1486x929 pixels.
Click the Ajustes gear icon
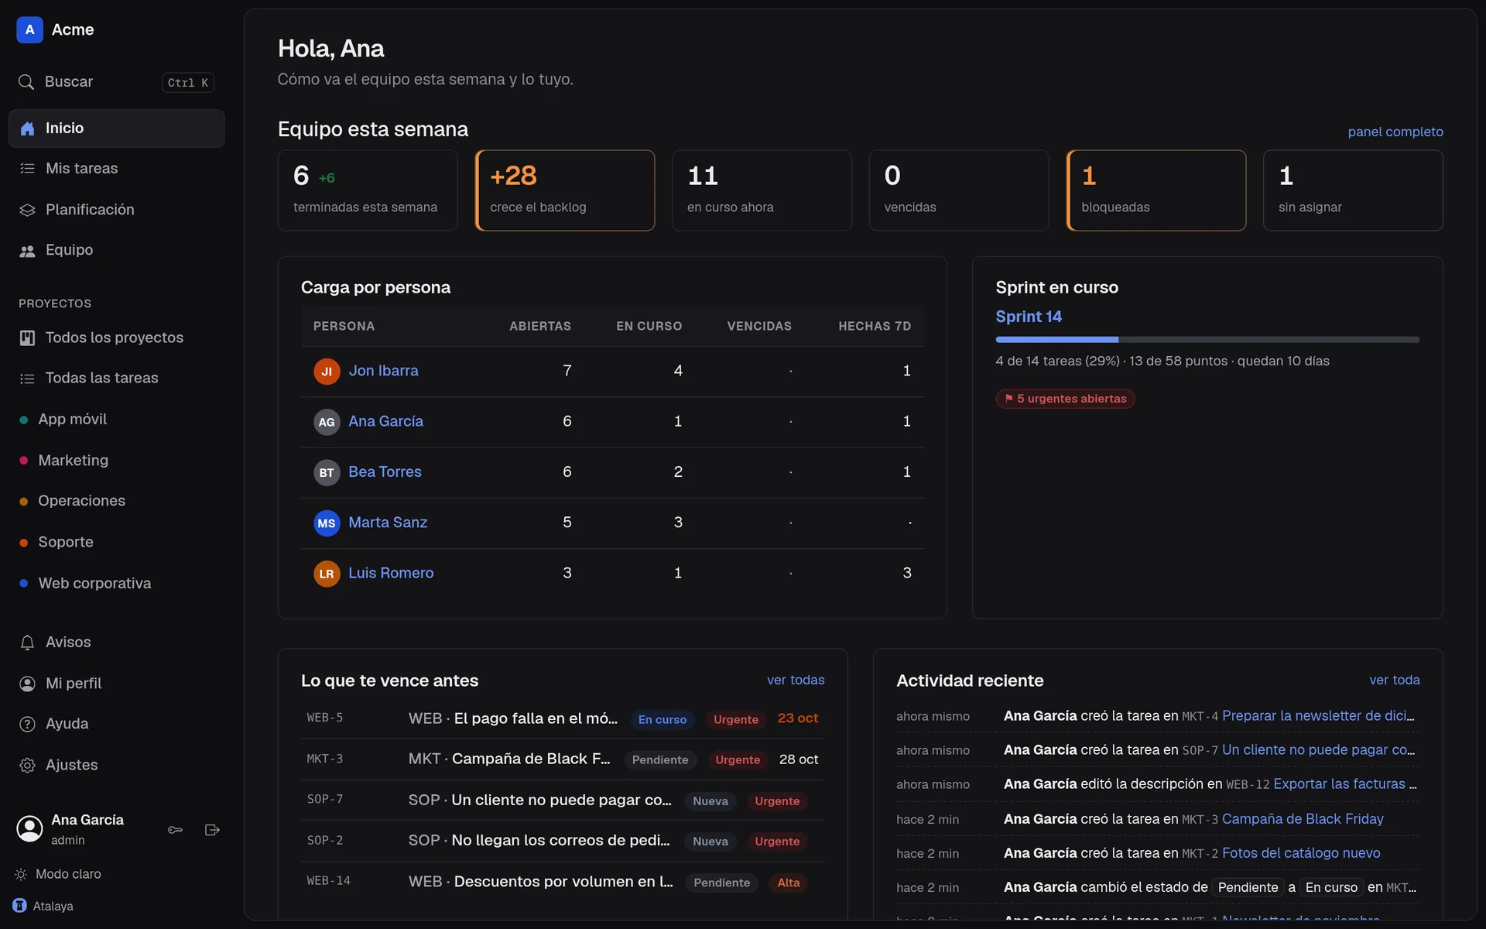click(27, 765)
